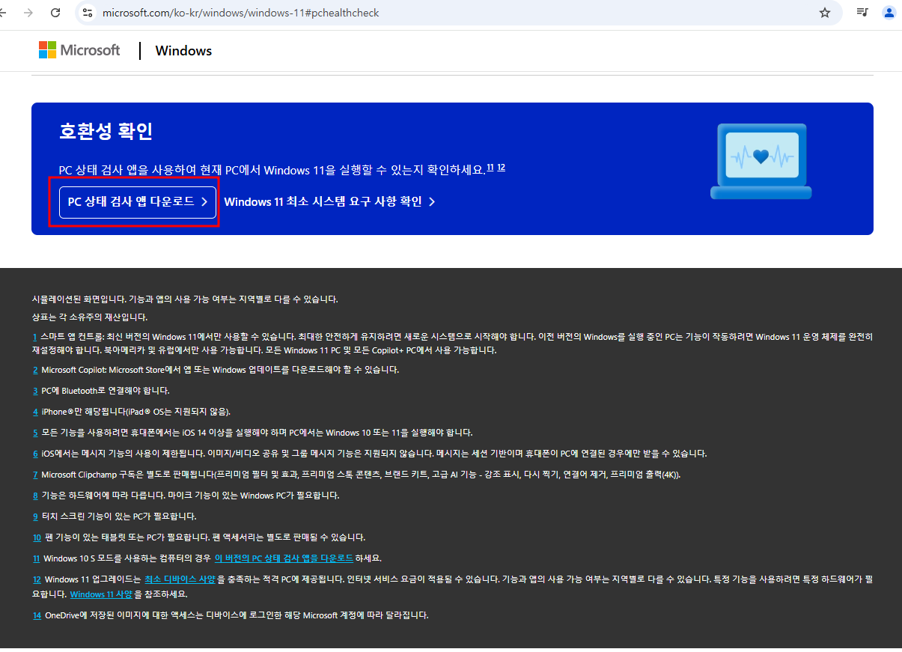Click footnote number 3 link
Image resolution: width=902 pixels, height=652 pixels.
tap(34, 391)
